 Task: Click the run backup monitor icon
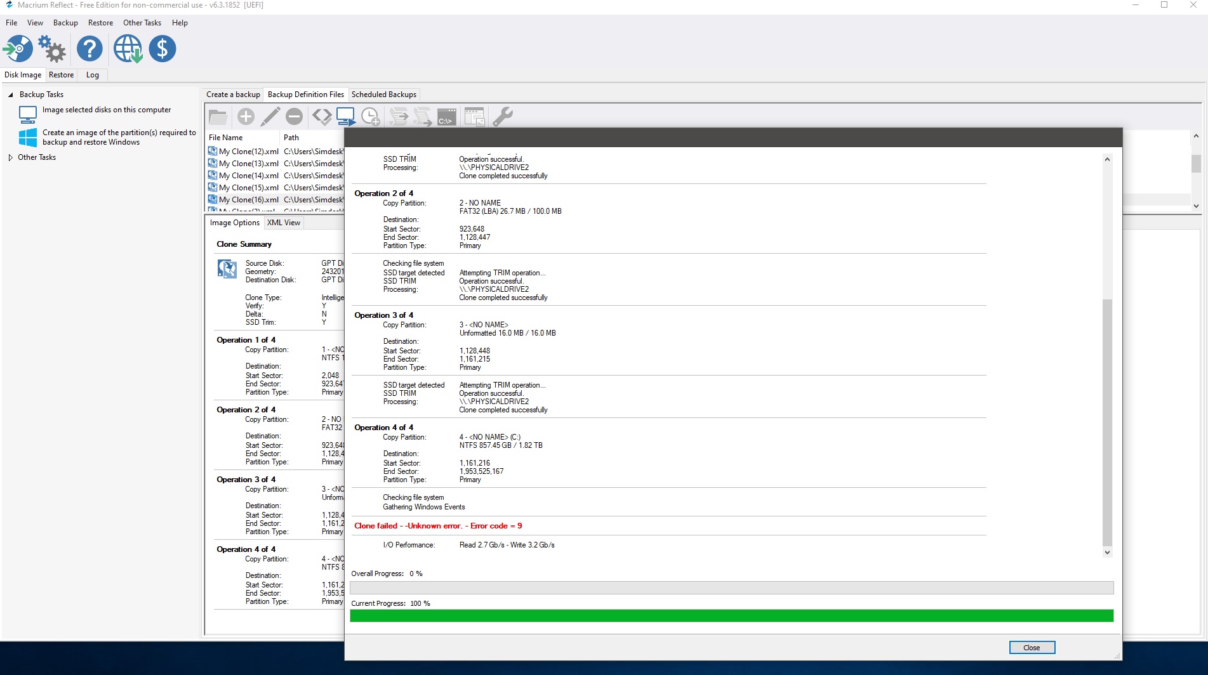click(x=346, y=117)
